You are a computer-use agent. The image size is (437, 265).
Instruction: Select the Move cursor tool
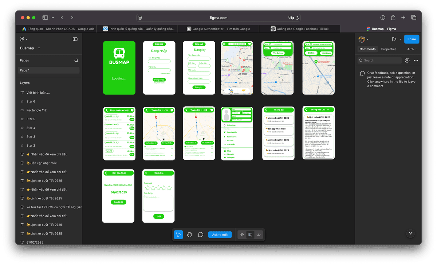tap(178, 235)
